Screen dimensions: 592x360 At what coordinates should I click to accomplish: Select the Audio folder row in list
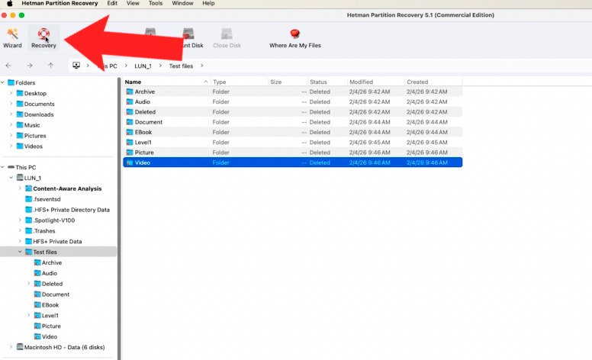tap(293, 102)
